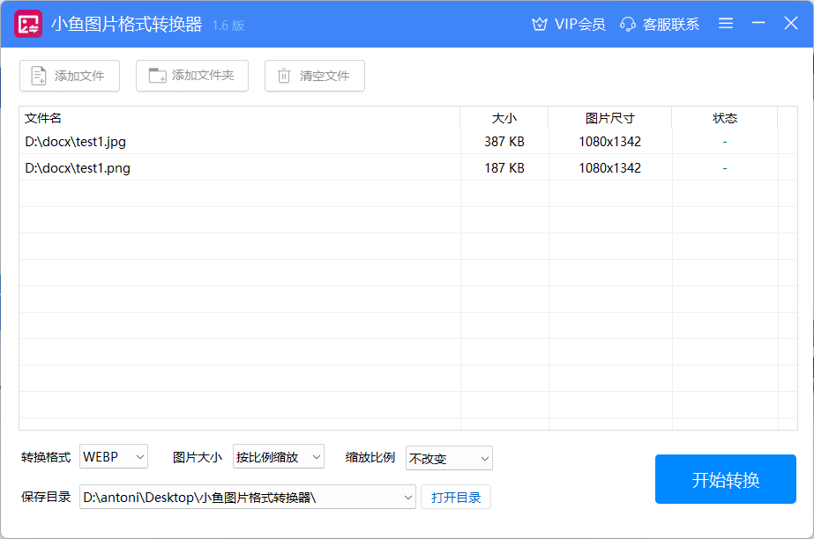The width and height of the screenshot is (814, 539).
Task: Open the 缩放比例 ratio dropdown showing 不改变
Action: coord(448,458)
